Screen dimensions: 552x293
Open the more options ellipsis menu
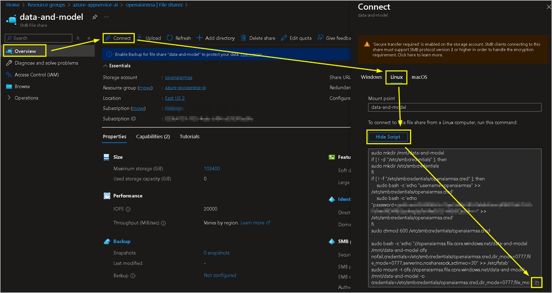point(107,17)
